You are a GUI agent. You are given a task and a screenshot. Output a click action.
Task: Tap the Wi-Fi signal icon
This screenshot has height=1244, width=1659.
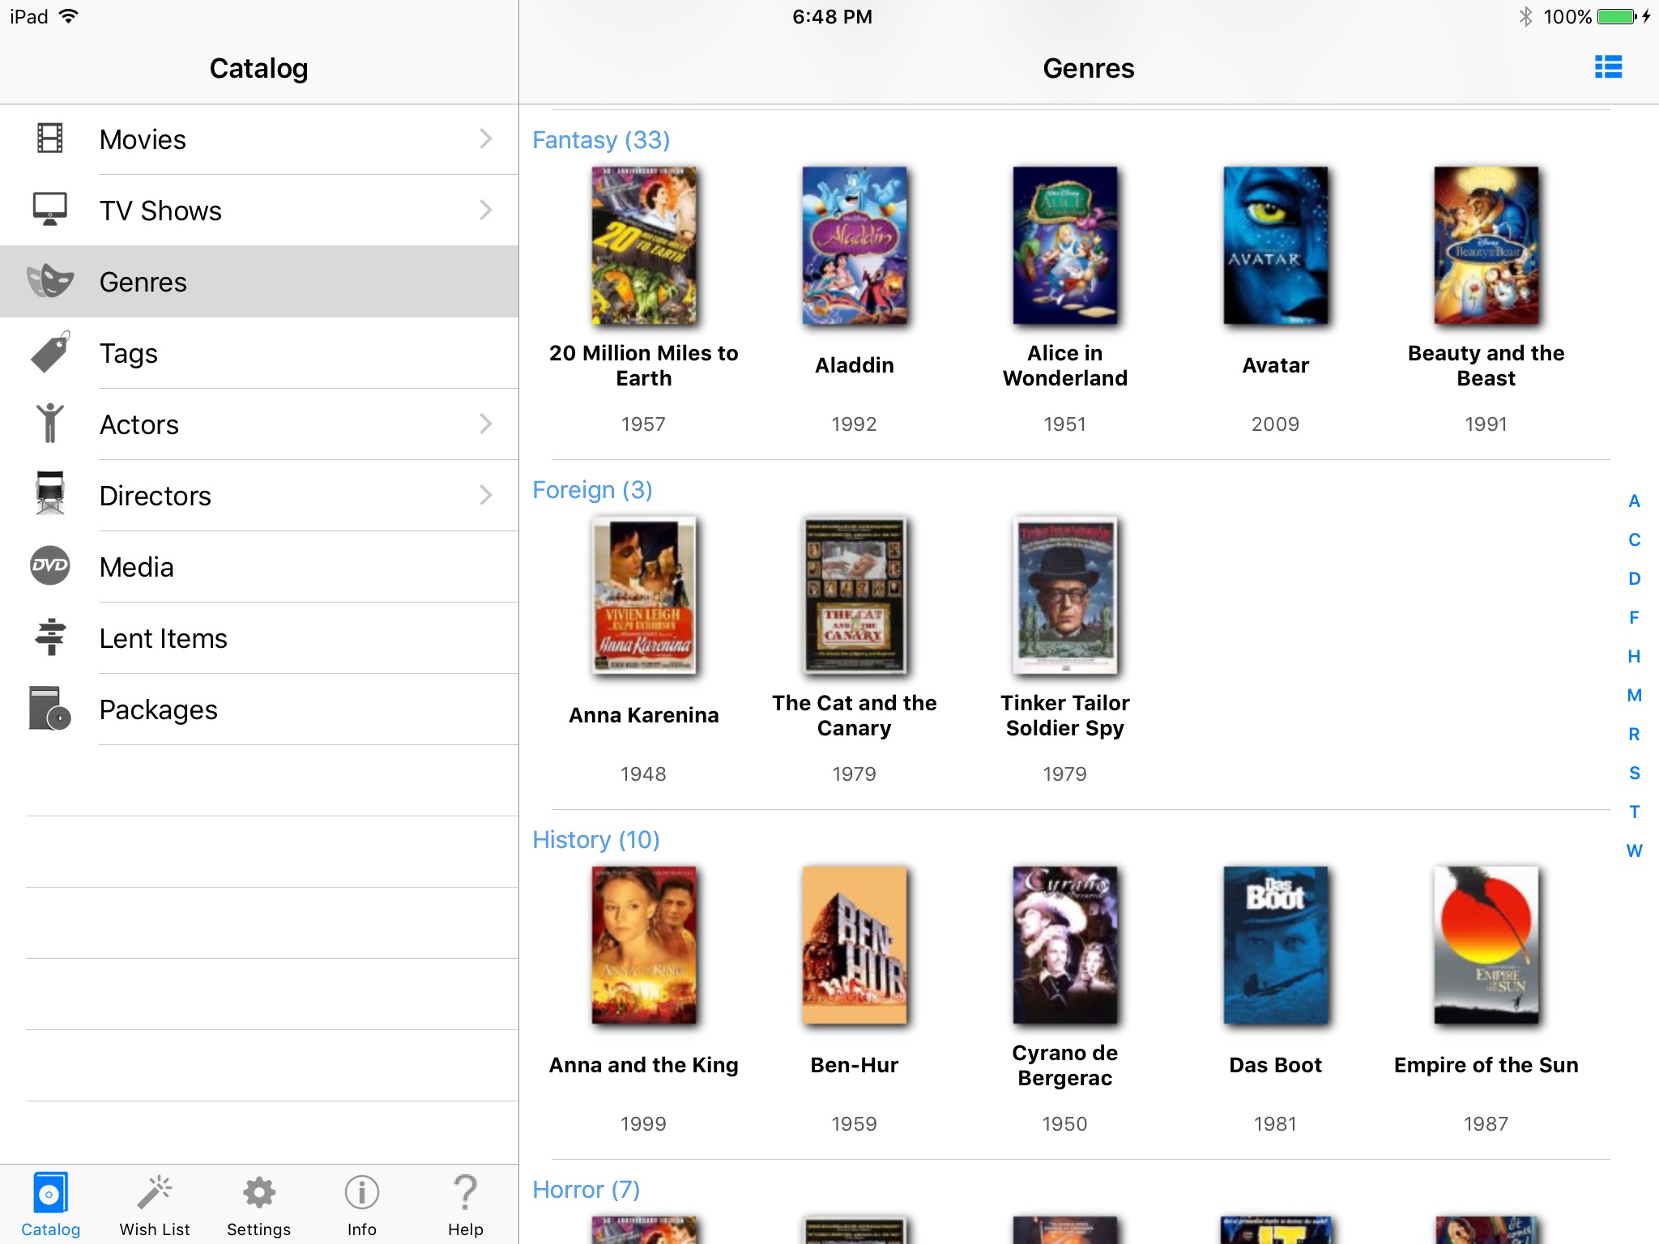69,16
